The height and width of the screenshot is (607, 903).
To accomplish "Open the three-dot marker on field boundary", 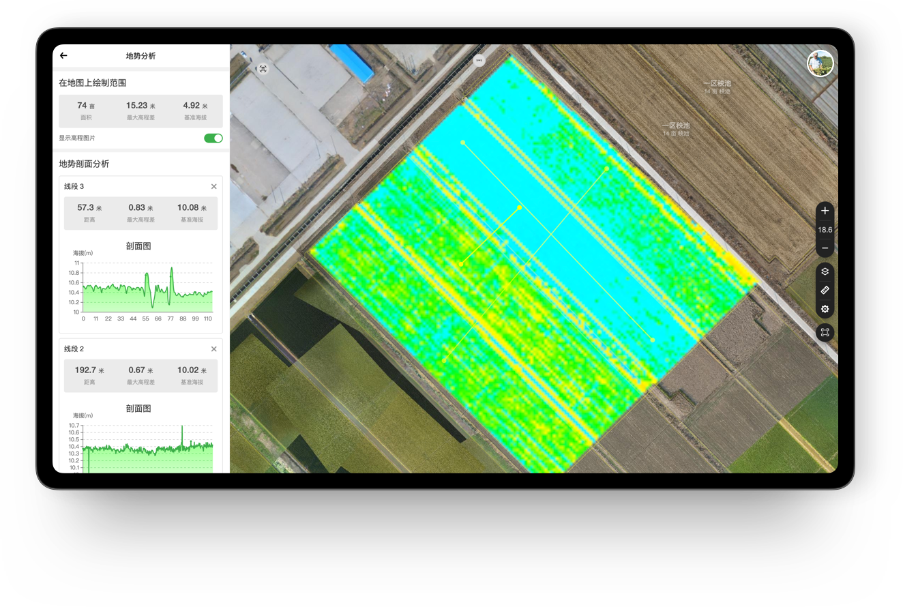I will [479, 60].
